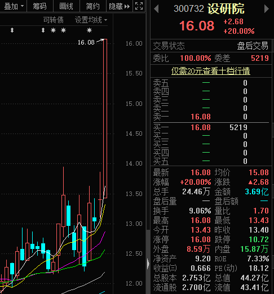Click the 16.00 price axis label
This screenshot has width=274, height=294.
134,43
